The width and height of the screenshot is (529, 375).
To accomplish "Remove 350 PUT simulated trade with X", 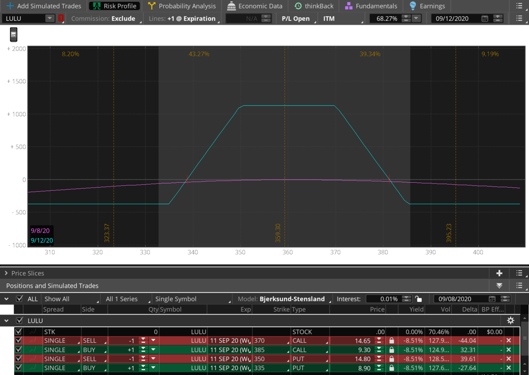I will 508,359.
